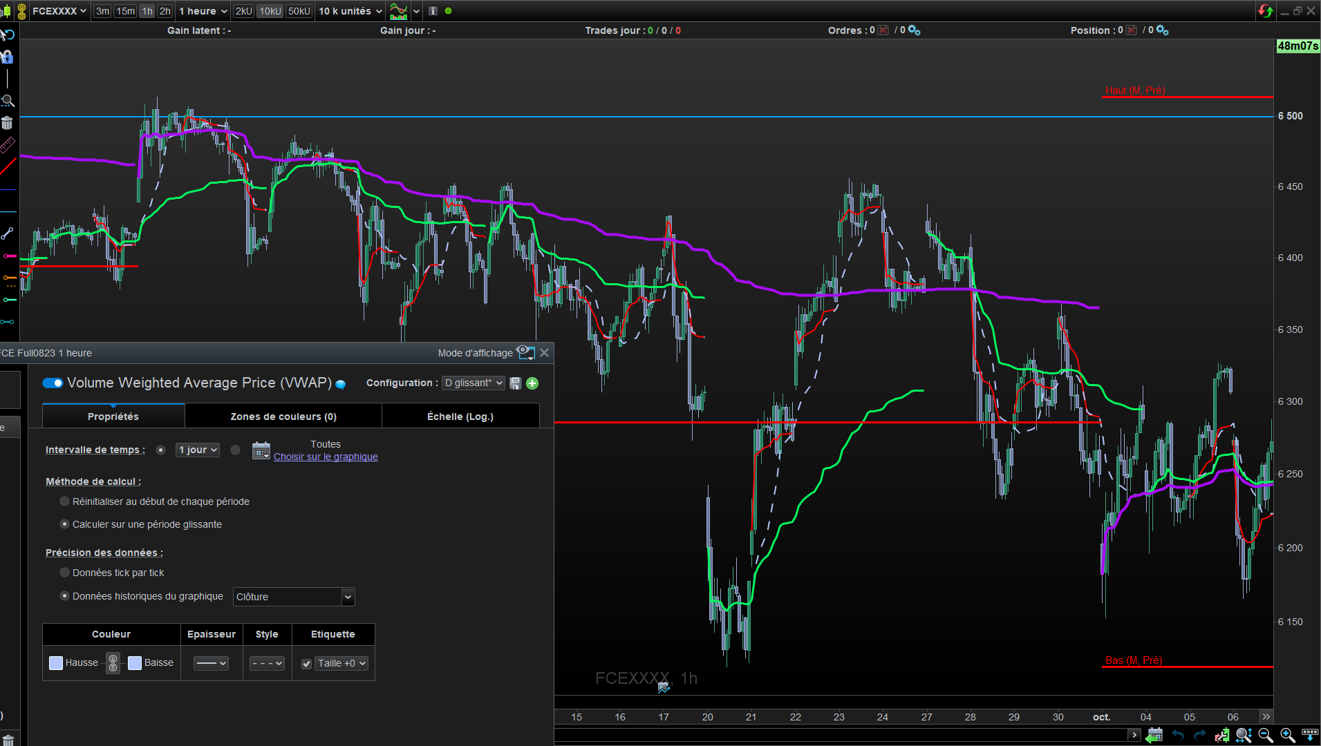This screenshot has height=746, width=1321.
Task: Save the VWAP configuration with floppy icon
Action: pos(515,383)
